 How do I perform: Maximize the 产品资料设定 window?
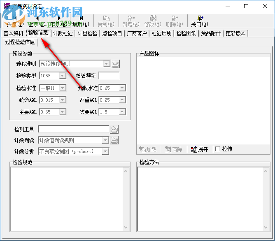click(246, 6)
